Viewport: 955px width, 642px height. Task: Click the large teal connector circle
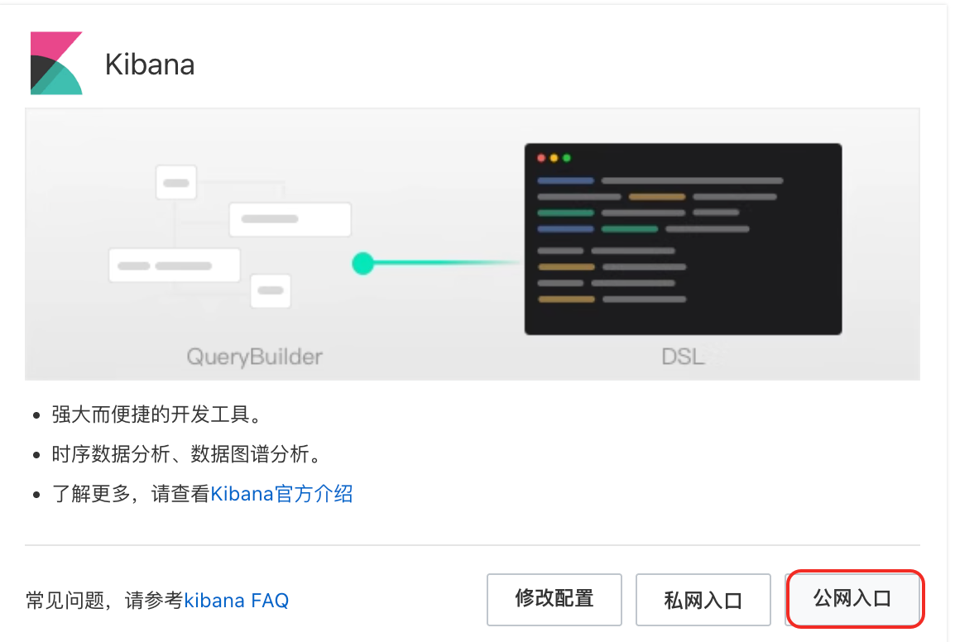(x=362, y=264)
